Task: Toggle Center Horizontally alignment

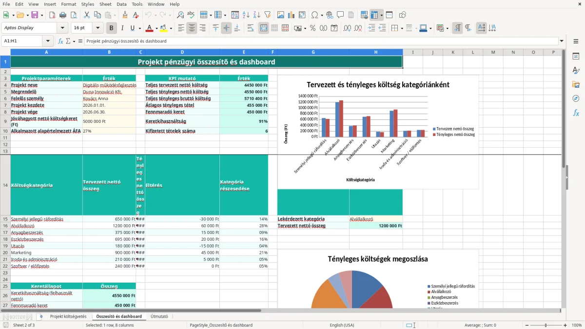Action: click(x=192, y=28)
